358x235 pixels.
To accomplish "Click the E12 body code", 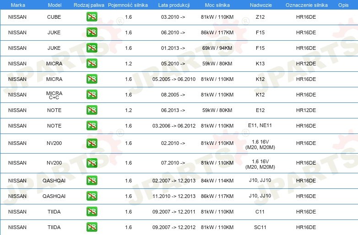I will click(260, 110).
